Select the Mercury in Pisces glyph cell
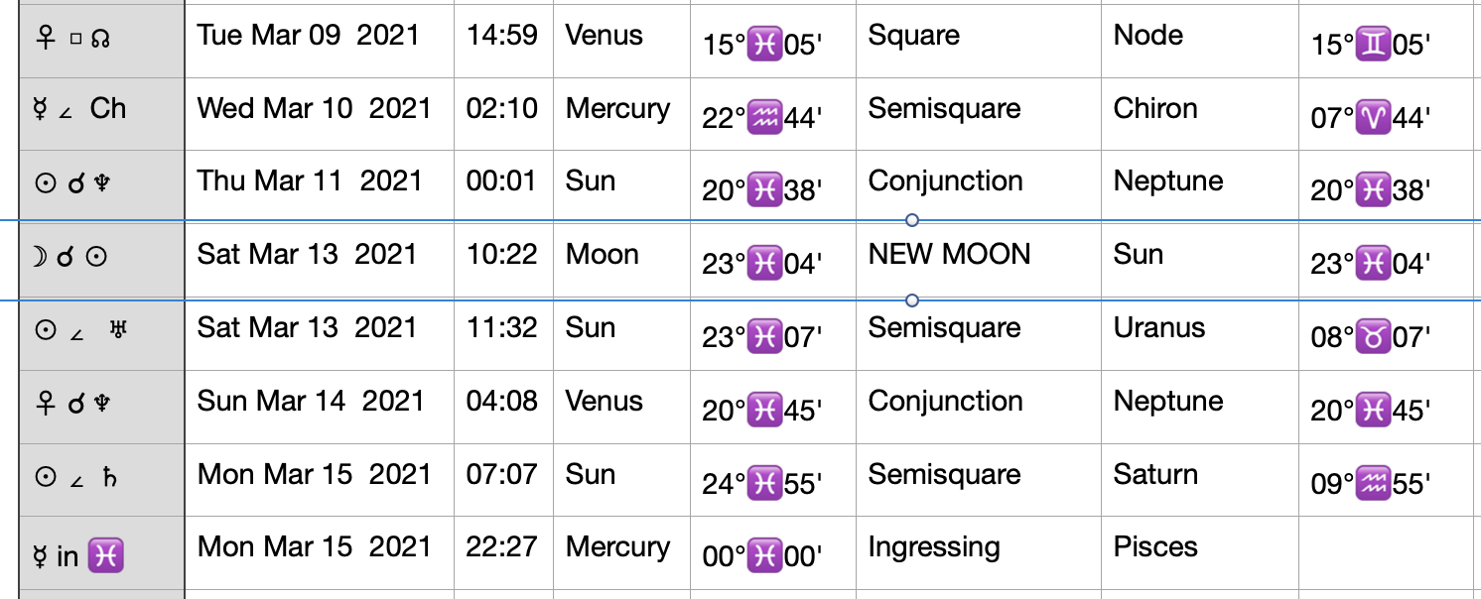 (x=102, y=552)
